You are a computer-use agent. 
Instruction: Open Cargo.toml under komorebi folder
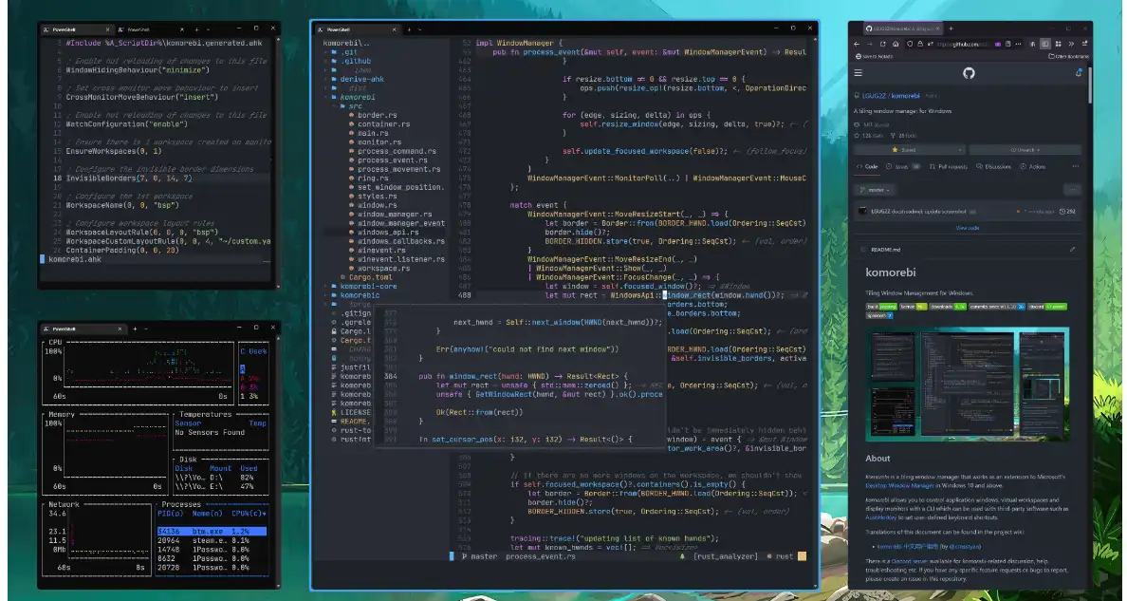[371, 277]
